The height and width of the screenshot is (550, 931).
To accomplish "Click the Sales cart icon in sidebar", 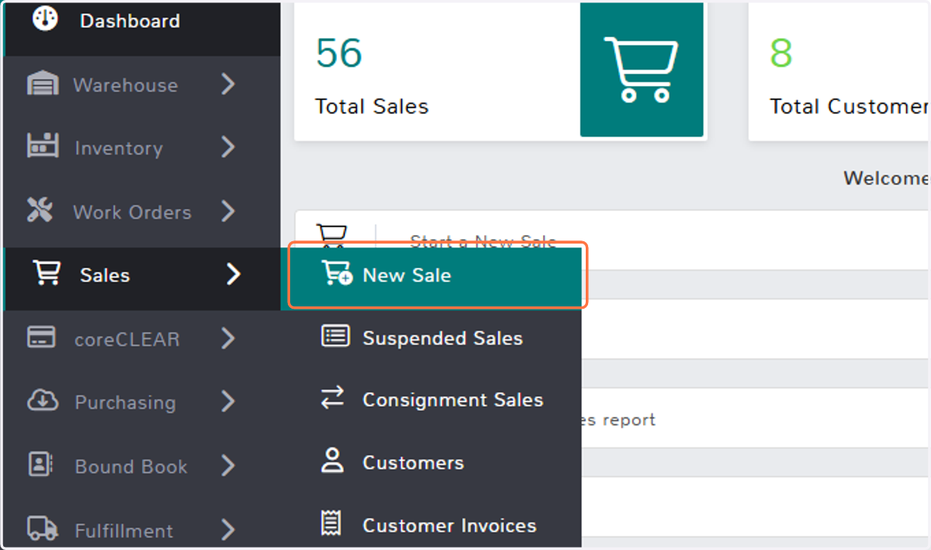I will click(45, 273).
